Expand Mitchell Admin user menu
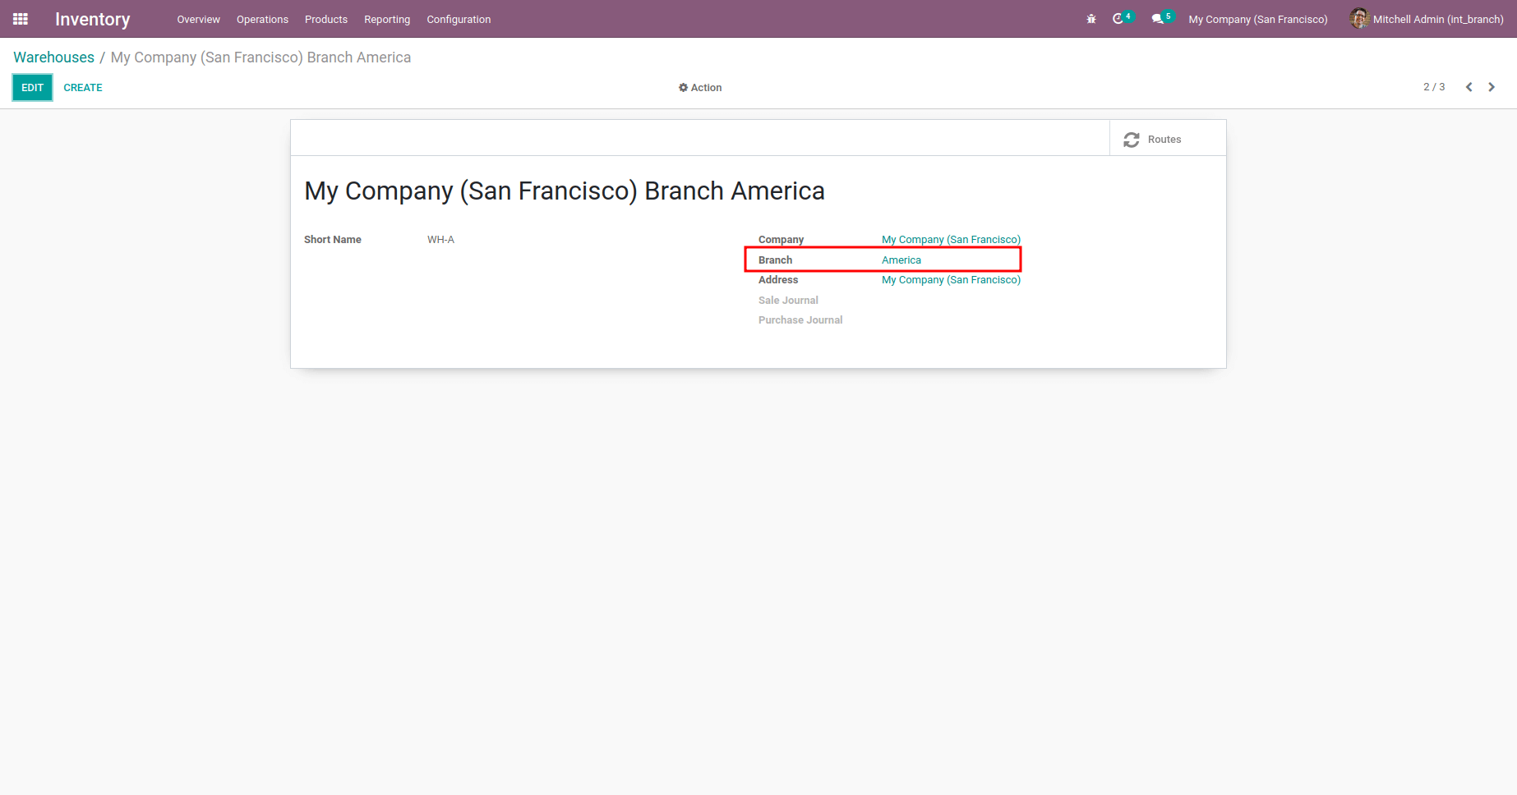The height and width of the screenshot is (795, 1517). point(1437,19)
